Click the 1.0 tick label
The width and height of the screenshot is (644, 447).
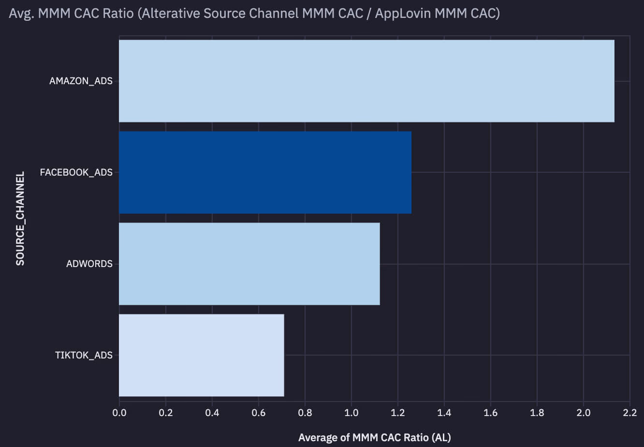pyautogui.click(x=352, y=412)
